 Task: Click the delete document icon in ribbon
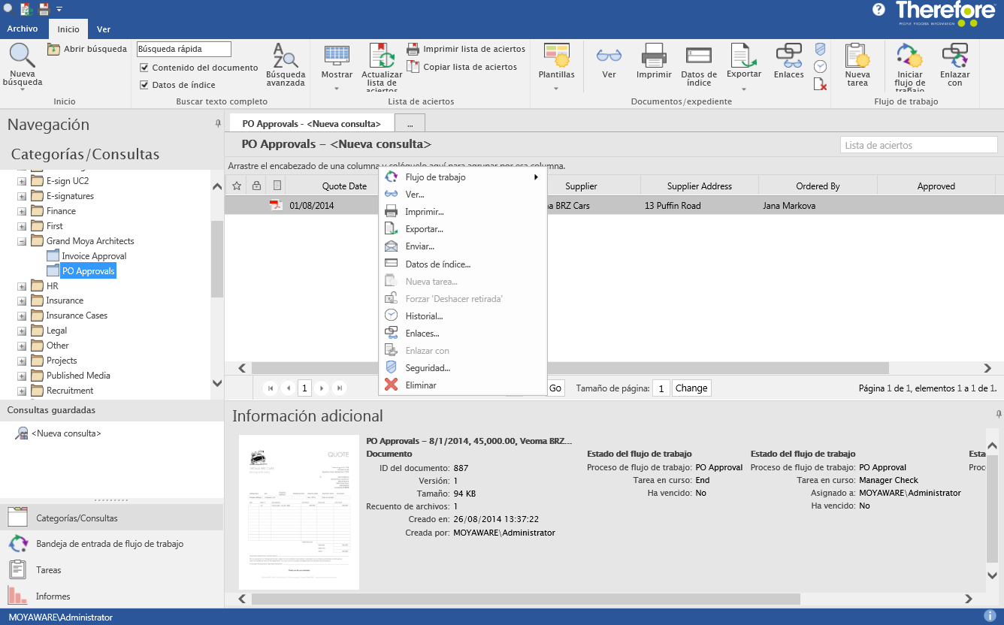[821, 84]
